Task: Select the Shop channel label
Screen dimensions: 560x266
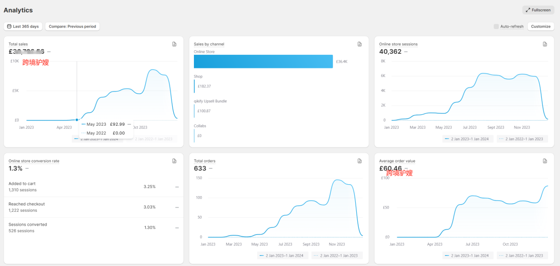Action: [x=198, y=76]
